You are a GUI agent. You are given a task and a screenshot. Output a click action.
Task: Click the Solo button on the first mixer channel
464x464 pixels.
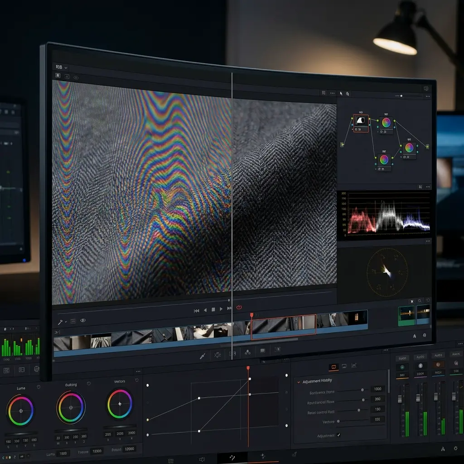402,358
